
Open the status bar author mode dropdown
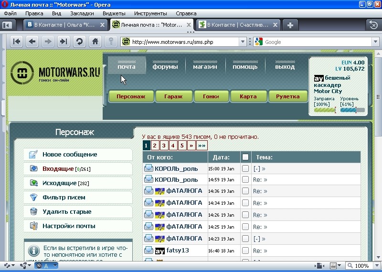(x=55, y=266)
